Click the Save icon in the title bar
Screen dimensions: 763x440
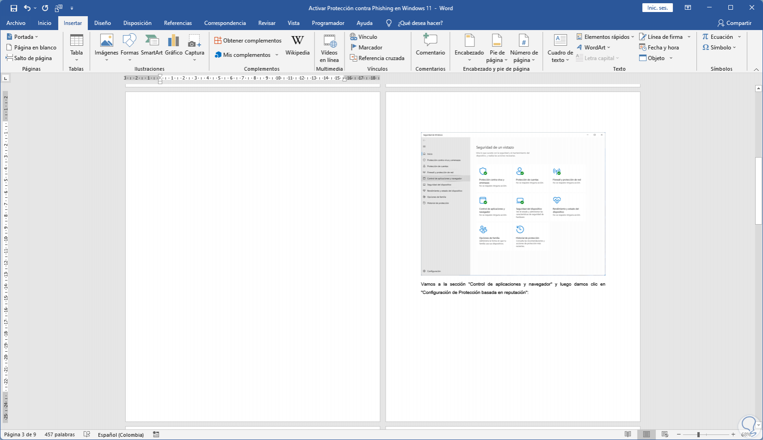(14, 8)
